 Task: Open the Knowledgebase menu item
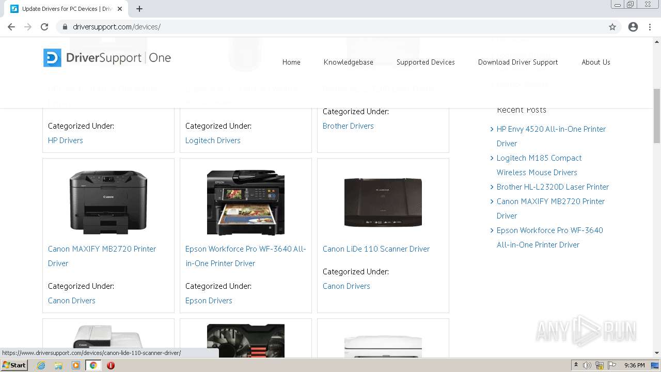tap(349, 62)
